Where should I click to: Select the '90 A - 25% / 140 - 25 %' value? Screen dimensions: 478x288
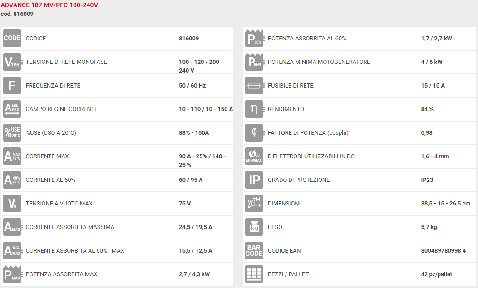pos(202,161)
